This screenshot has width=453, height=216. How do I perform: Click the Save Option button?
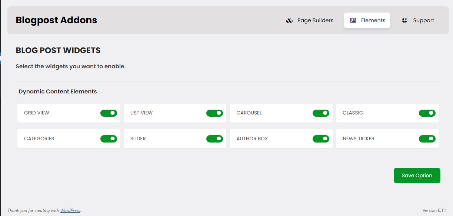pos(417,175)
